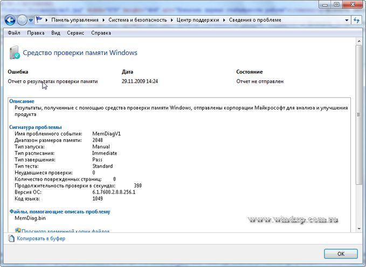Click the Средство проверки памяти Windows heading
The image size is (366, 267).
80,52
